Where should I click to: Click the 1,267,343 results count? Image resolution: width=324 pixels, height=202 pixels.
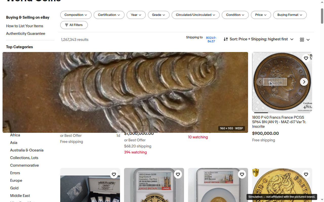pyautogui.click(x=75, y=40)
